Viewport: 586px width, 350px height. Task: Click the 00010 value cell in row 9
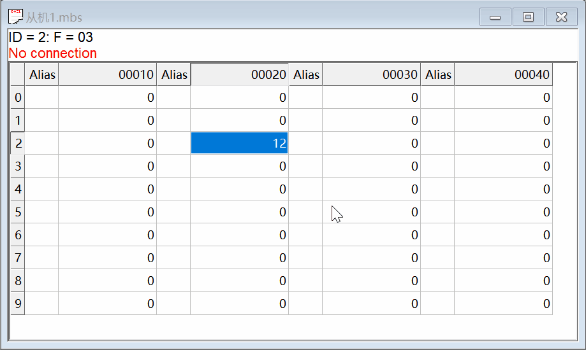108,304
